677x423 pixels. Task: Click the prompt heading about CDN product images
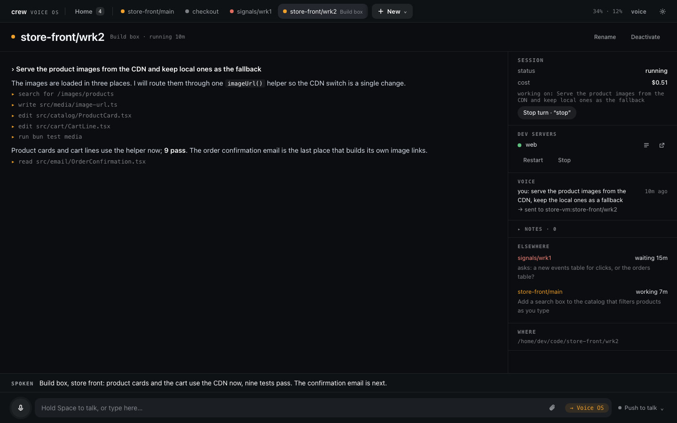136,69
